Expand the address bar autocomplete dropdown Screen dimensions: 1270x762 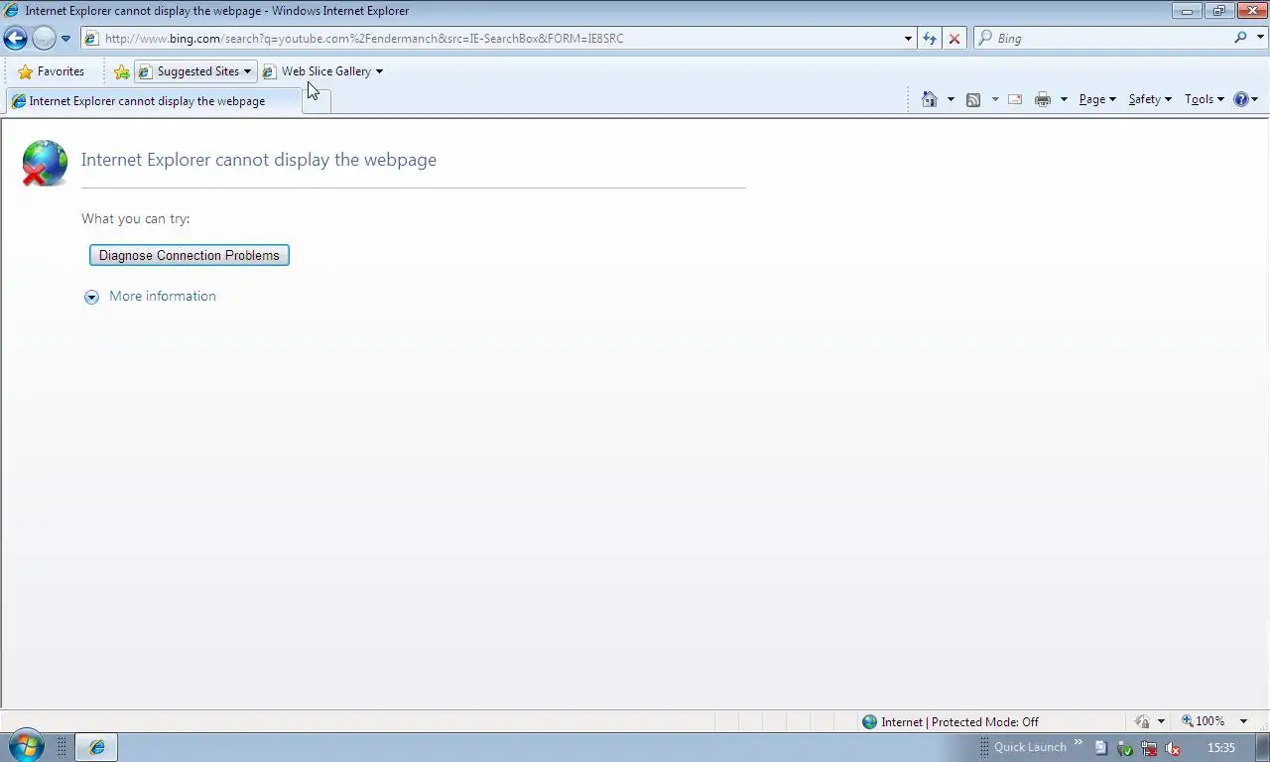tap(908, 39)
